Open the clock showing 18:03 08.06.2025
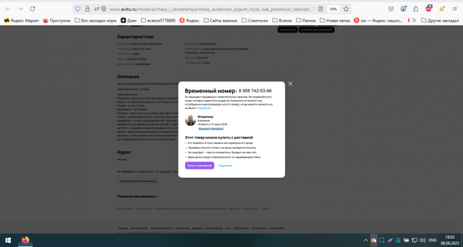 click(x=449, y=240)
